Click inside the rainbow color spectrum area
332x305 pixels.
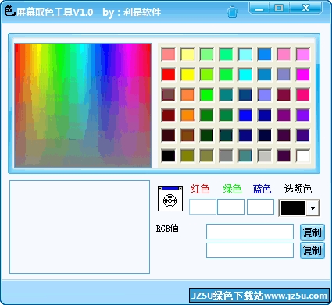coord(83,105)
